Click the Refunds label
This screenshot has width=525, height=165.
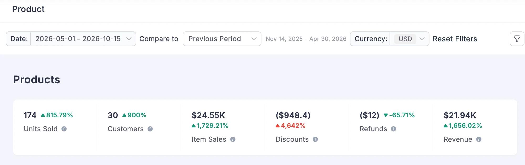373,129
